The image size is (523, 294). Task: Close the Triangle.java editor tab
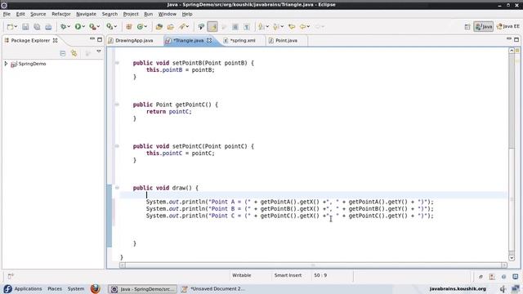click(x=209, y=40)
